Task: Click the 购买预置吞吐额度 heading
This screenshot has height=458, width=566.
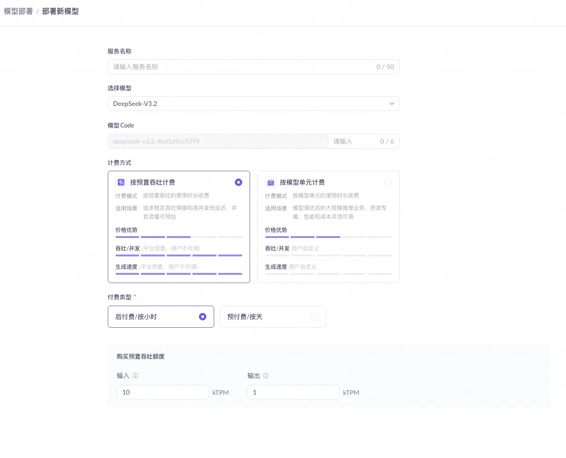Action: pyautogui.click(x=140, y=356)
